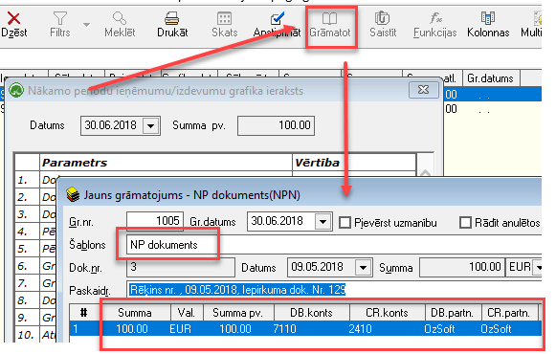
Task: Click the Summa pv. field with 100.00
Action: coord(276,125)
